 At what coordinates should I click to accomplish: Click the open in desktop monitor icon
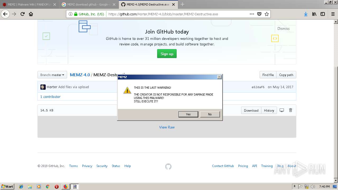point(282,110)
